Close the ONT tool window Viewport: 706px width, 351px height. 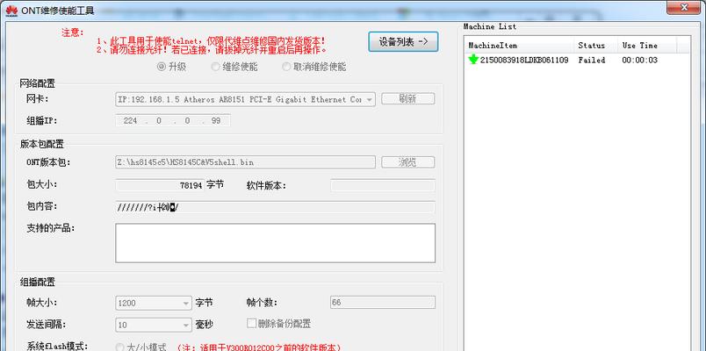(x=683, y=7)
